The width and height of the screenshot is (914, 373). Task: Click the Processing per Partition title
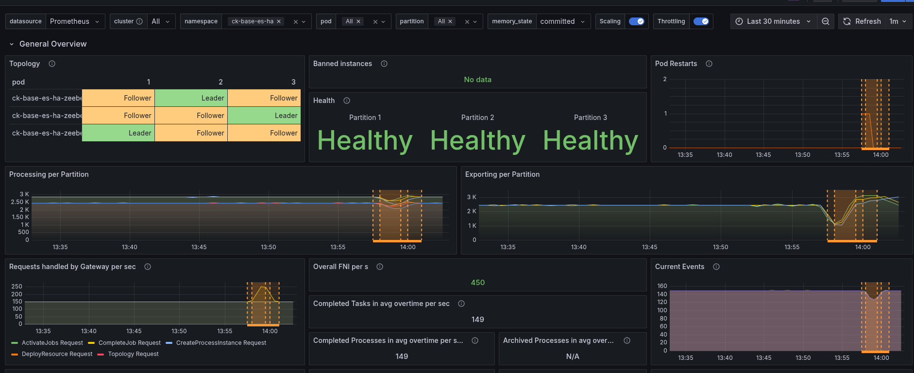(x=49, y=174)
